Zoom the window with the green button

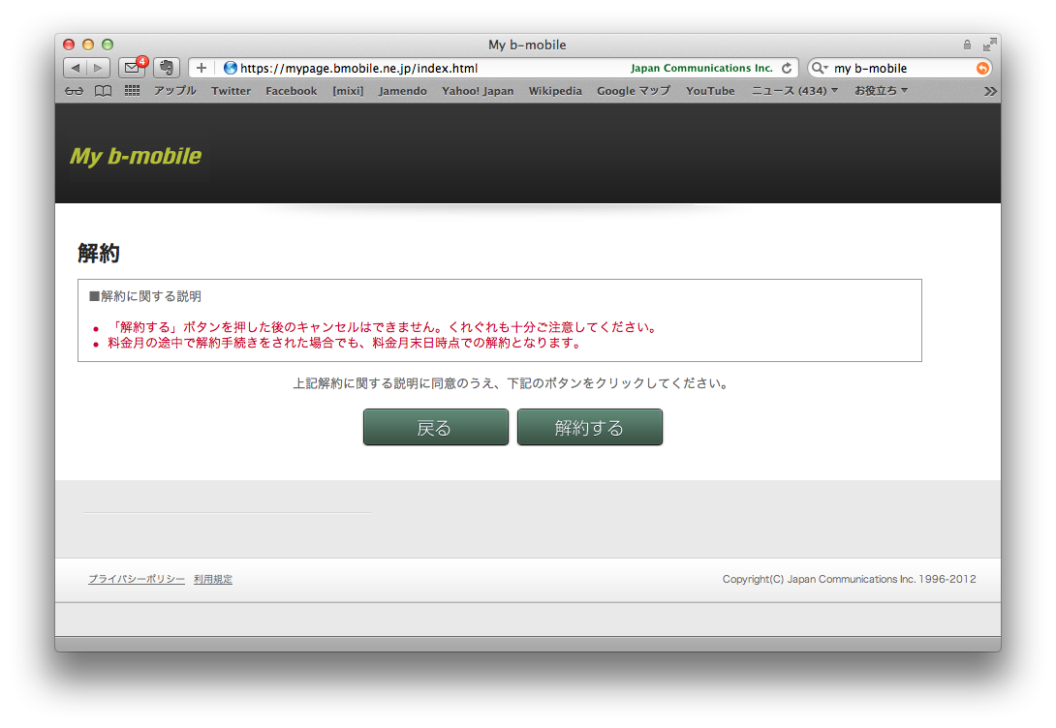(108, 45)
